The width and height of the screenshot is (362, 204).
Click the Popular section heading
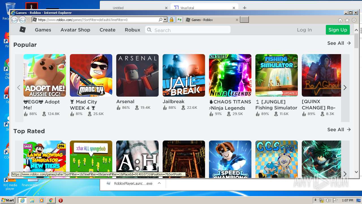coord(25,45)
